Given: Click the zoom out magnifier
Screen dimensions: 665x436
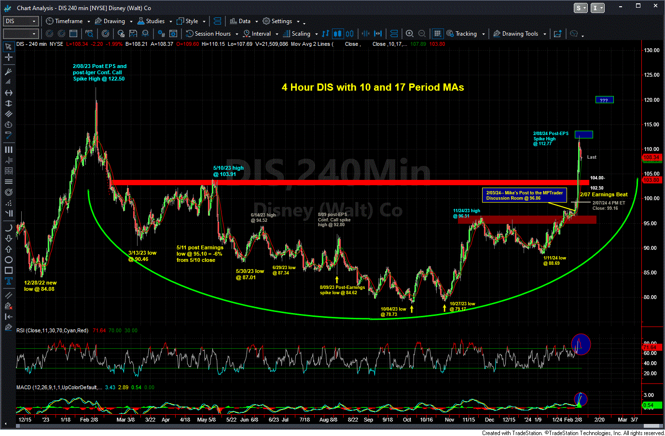Looking at the screenshot, I should (x=422, y=34).
